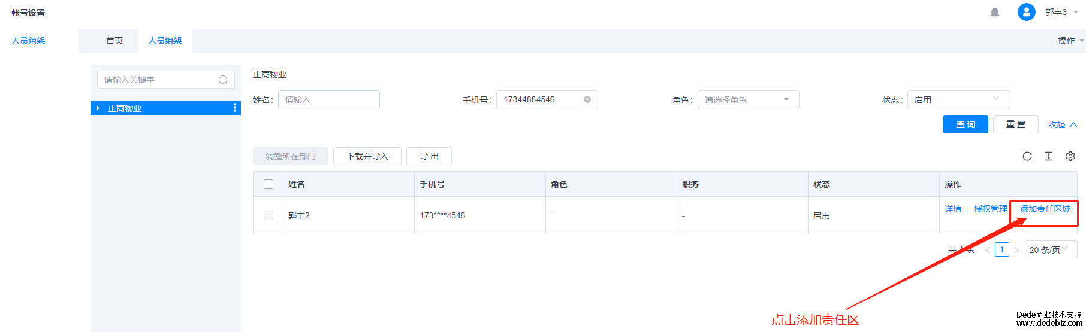The height and width of the screenshot is (332, 1086).
Task: Select 人员组架 in left sidebar
Action: coord(29,41)
